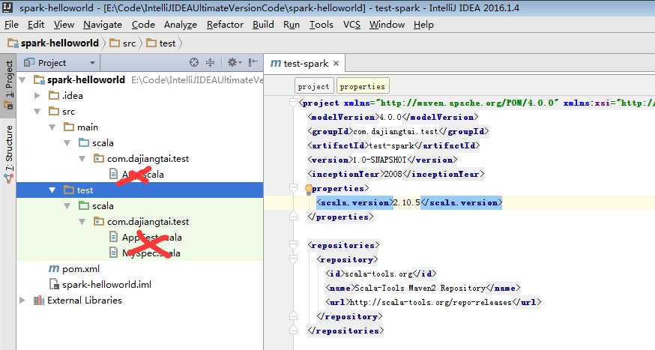Image resolution: width=655 pixels, height=350 pixels.
Task: Open the VCS menu
Action: (351, 25)
